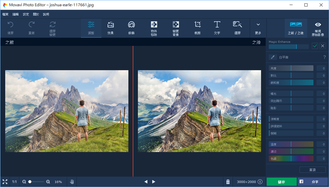Open the 設定 settings menu
The width and height of the screenshot is (329, 187).
click(x=26, y=14)
